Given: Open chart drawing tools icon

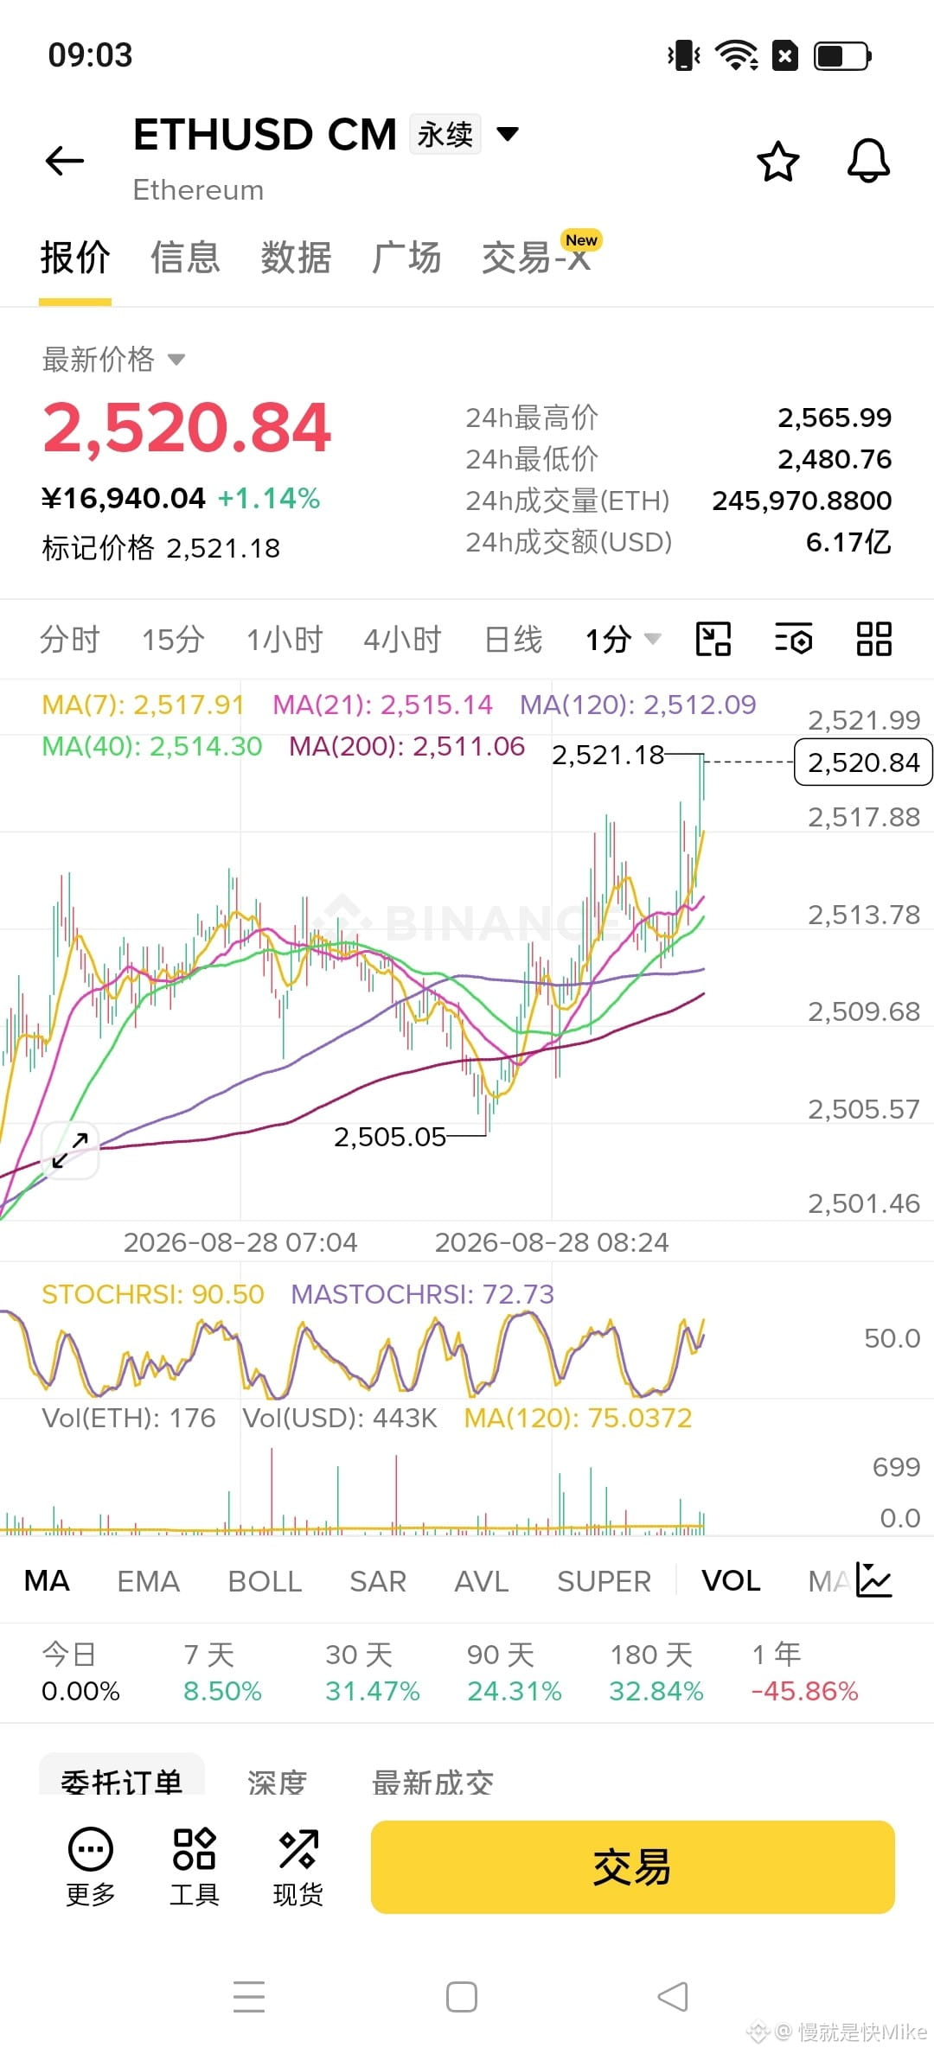Looking at the screenshot, I should pos(713,640).
